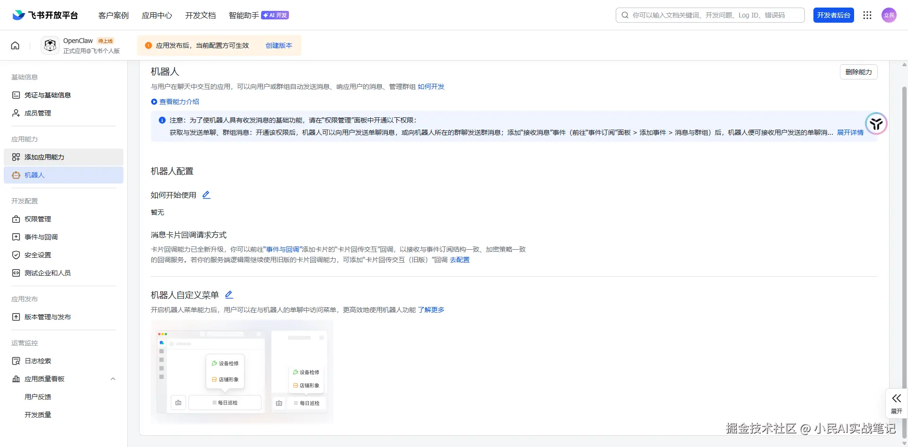
Task: Open the 查看能力介绍 link
Action: point(179,102)
